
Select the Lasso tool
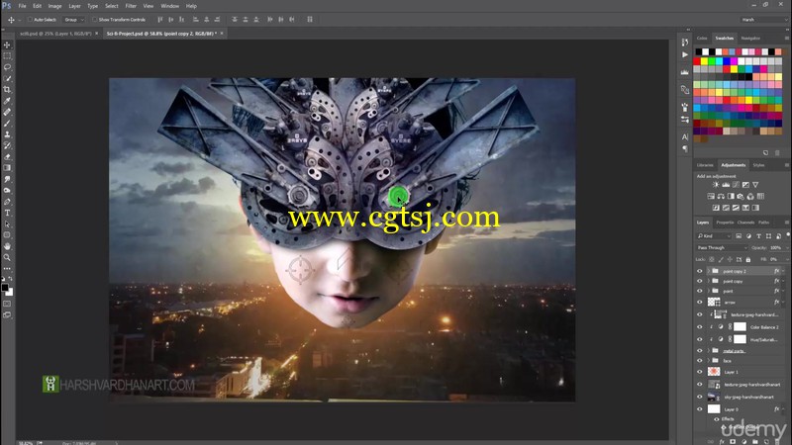[x=7, y=67]
